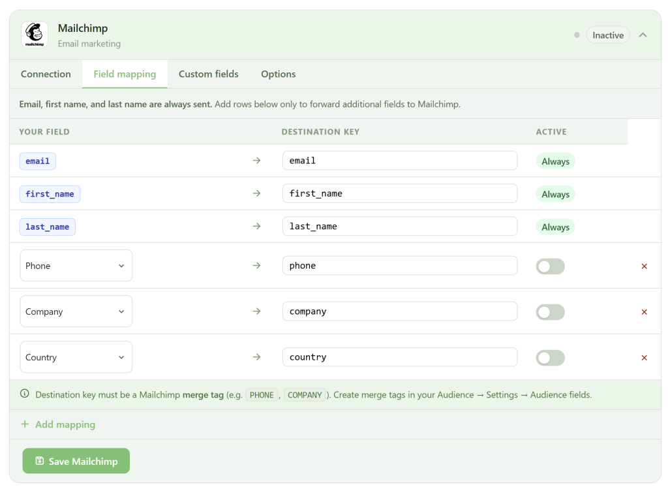This screenshot has width=668, height=489.
Task: Click the arrow icon in the Phone row
Action: (x=256, y=266)
